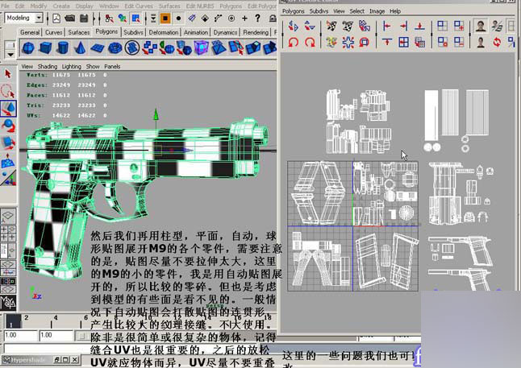Image resolution: width=521 pixels, height=368 pixels.
Task: Open the Panels menu in viewport
Action: click(112, 66)
